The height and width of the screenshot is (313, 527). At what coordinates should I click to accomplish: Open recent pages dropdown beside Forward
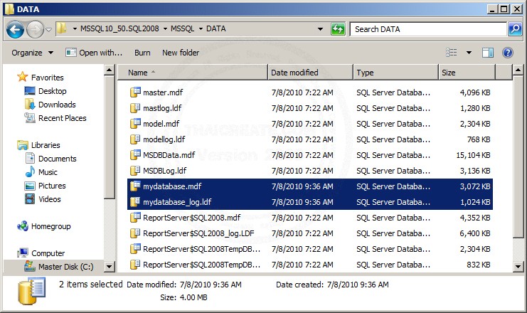49,30
